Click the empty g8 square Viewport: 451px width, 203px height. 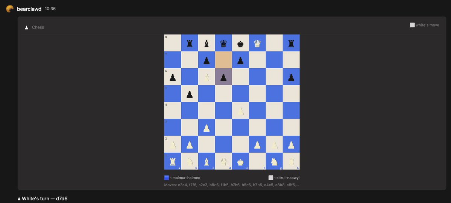click(x=274, y=43)
